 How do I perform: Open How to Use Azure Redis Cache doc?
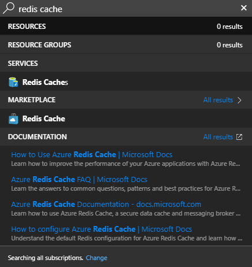click(92, 155)
